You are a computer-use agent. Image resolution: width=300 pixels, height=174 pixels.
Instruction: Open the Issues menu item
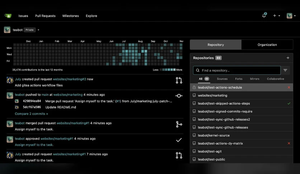pyautogui.click(x=23, y=16)
